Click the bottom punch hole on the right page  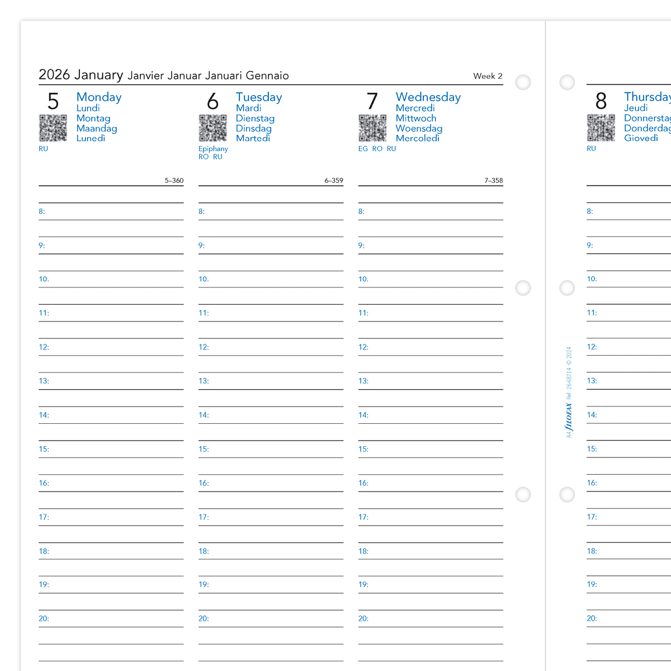click(x=567, y=494)
